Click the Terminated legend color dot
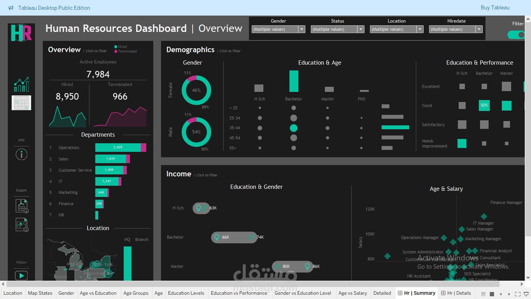Viewport: 531px width, 299px height. pos(116,51)
